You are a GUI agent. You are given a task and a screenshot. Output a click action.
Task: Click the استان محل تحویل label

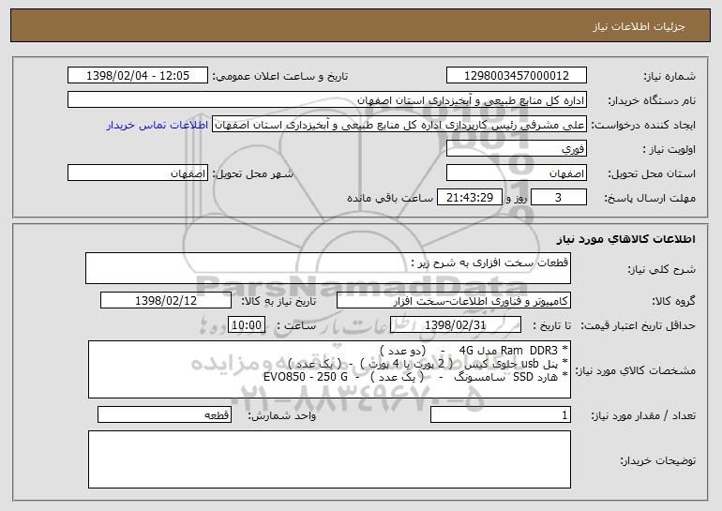coord(652,174)
